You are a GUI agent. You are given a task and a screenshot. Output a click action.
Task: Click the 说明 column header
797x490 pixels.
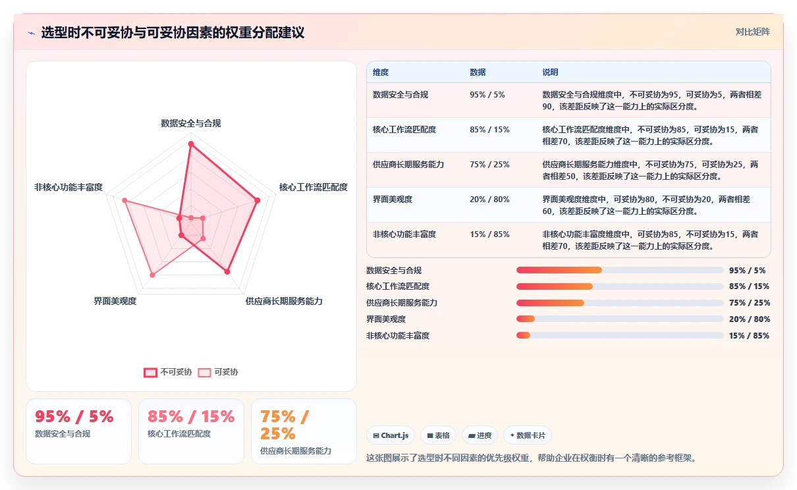tap(550, 72)
